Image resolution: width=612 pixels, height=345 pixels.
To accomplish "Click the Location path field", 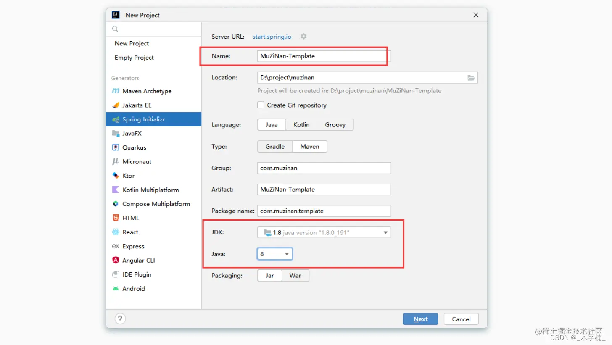I will [367, 78].
